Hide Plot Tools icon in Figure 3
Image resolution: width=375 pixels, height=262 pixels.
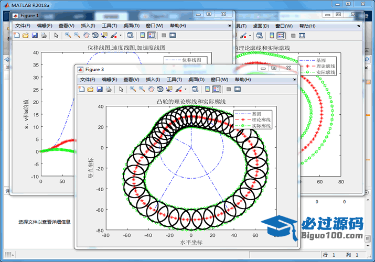point(229,89)
